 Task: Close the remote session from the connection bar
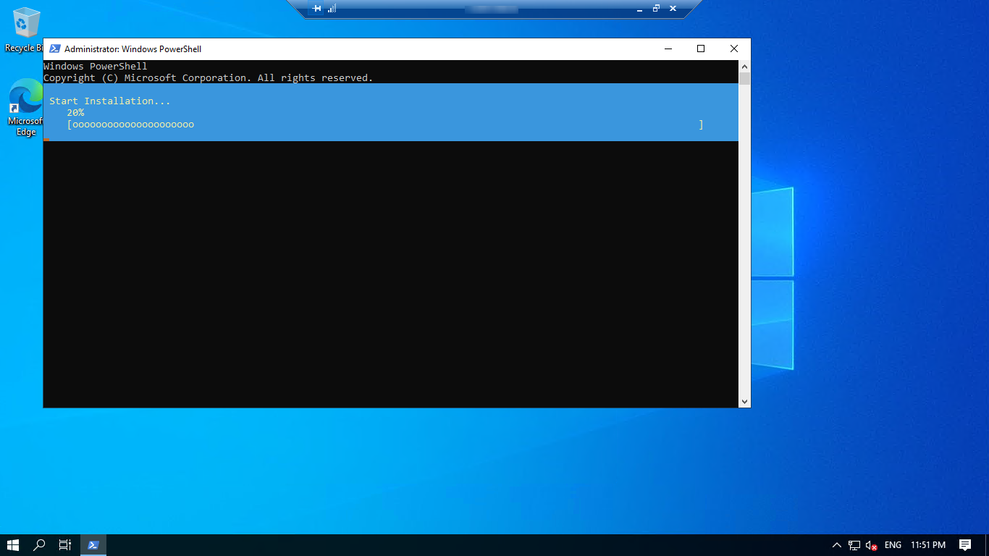click(x=673, y=9)
